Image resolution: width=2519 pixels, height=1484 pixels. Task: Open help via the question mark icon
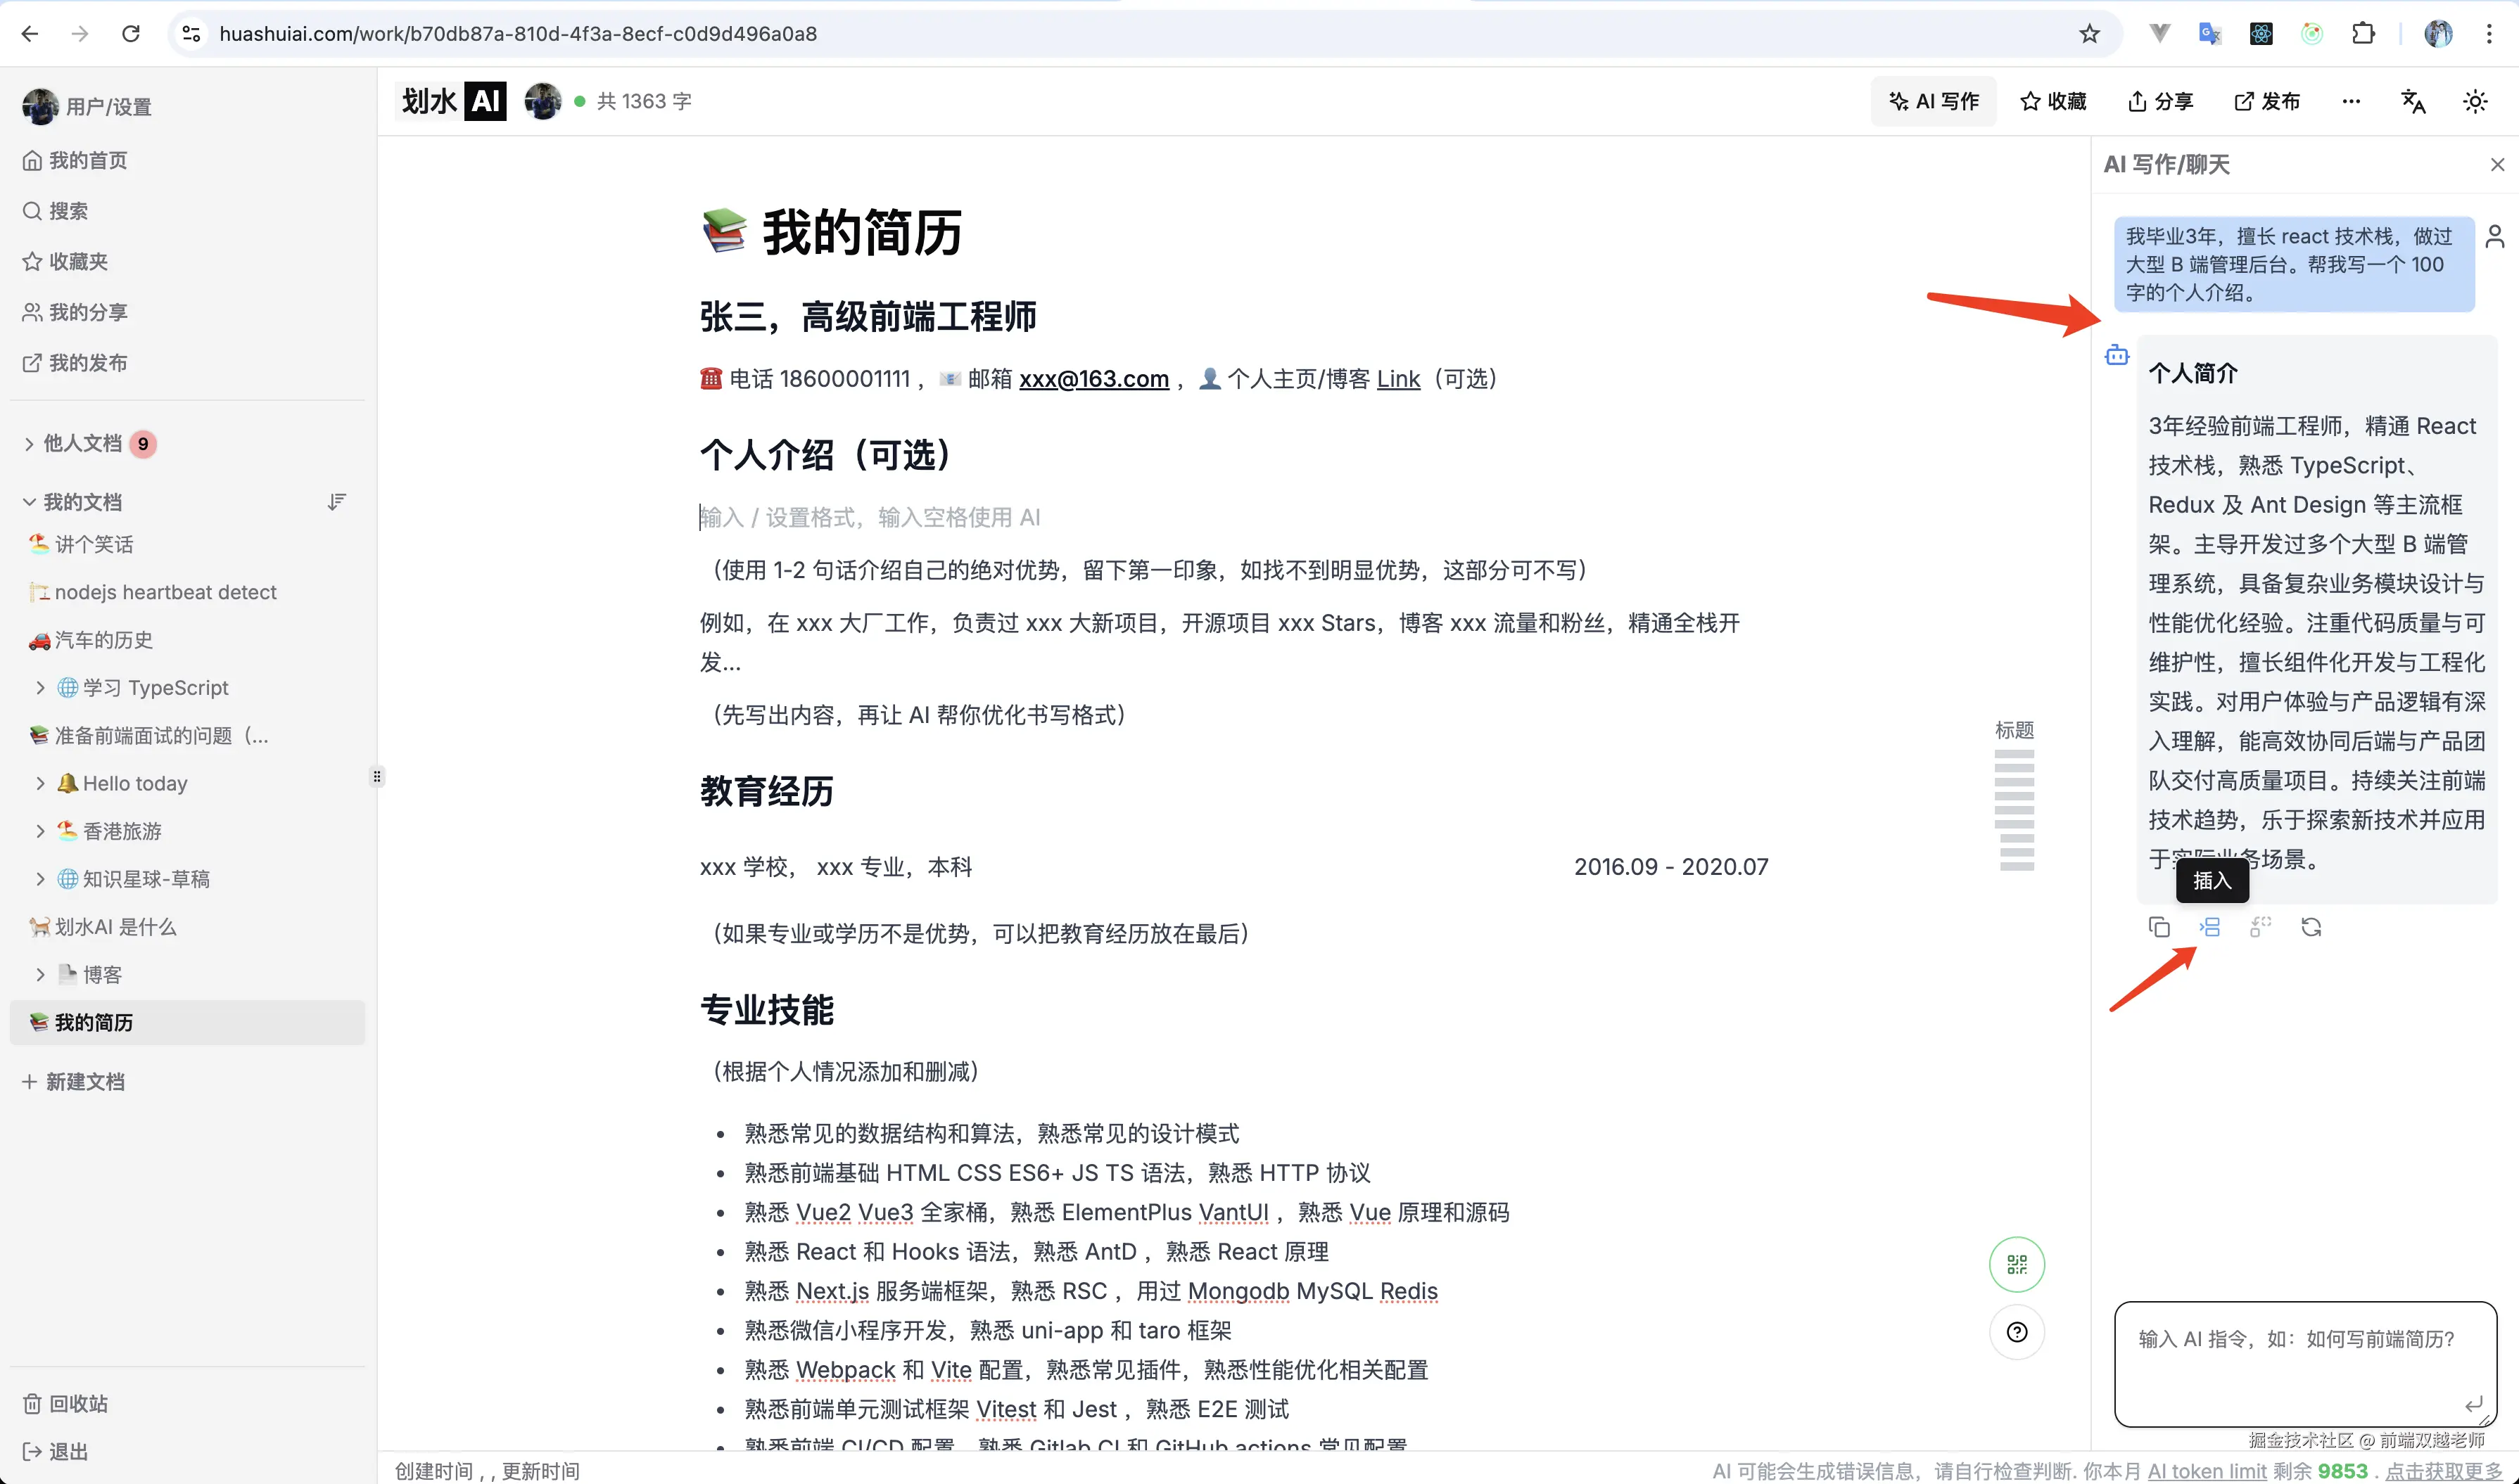pos(2017,1332)
